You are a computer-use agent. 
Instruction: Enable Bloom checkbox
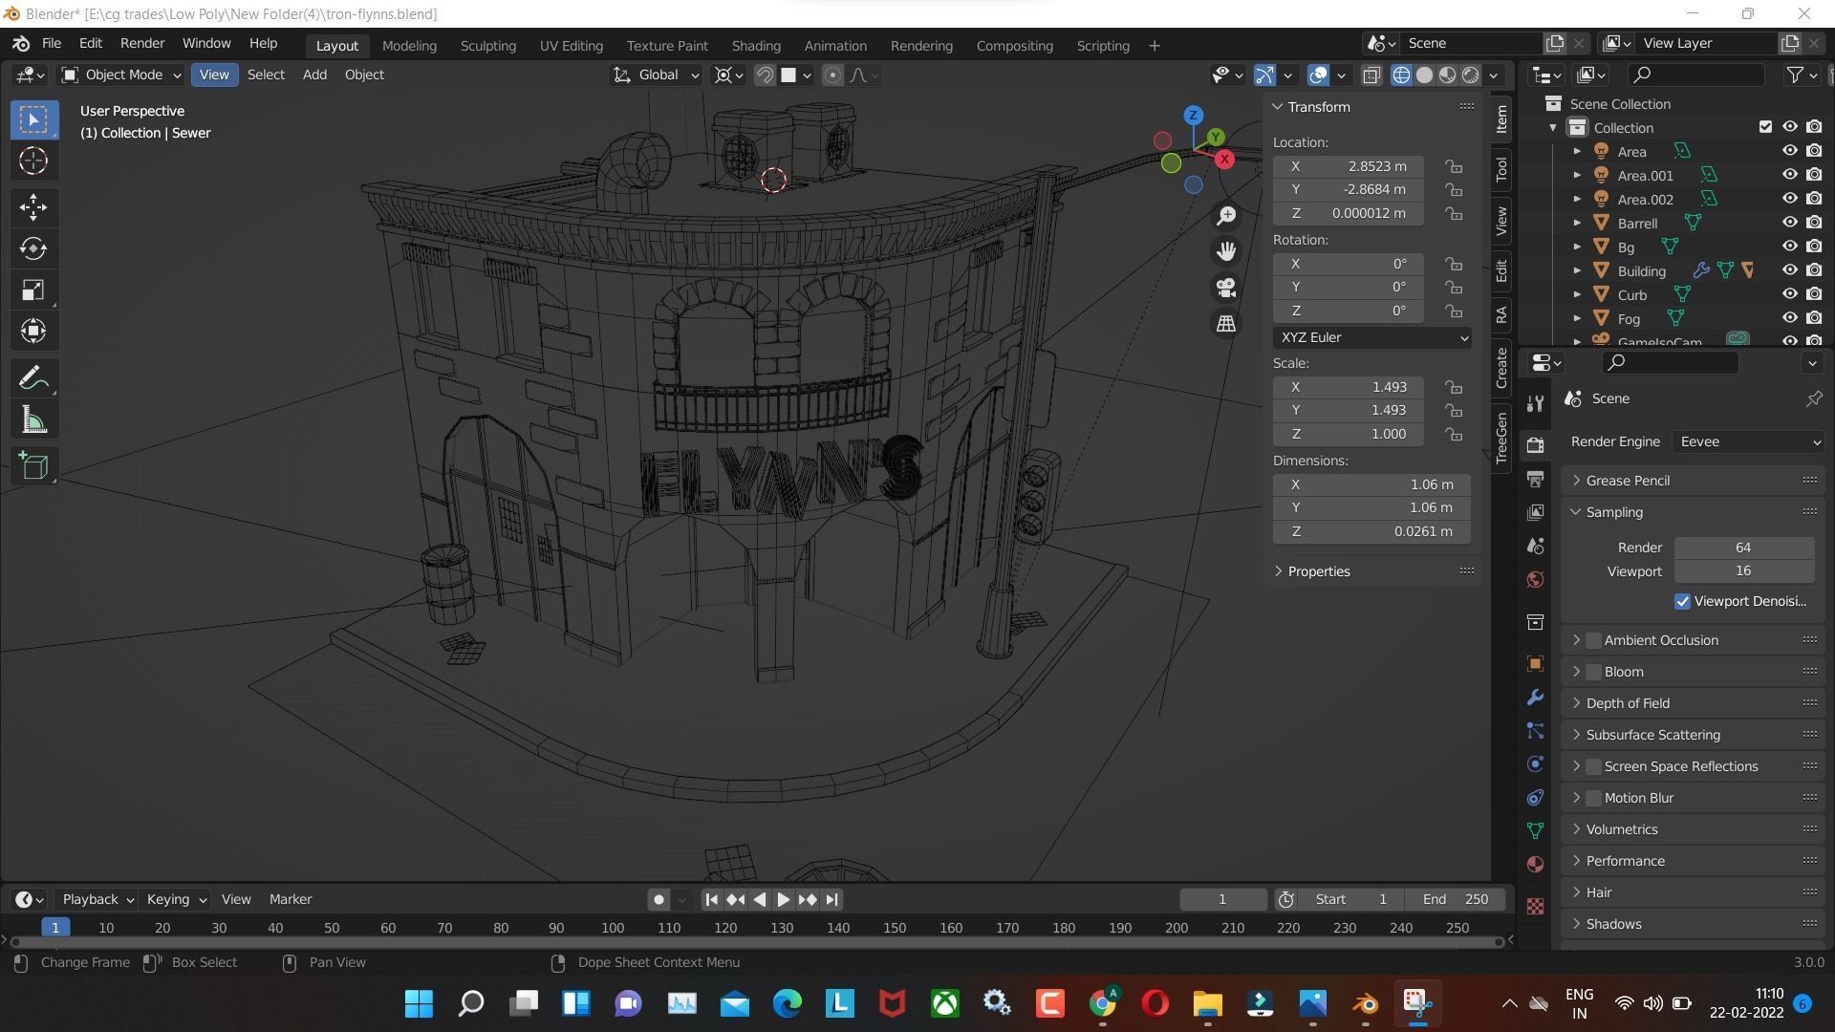(x=1593, y=672)
